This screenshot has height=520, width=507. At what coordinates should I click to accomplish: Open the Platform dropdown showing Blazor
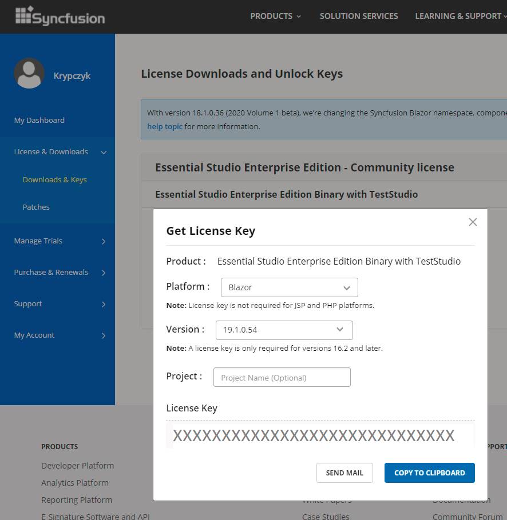[289, 287]
